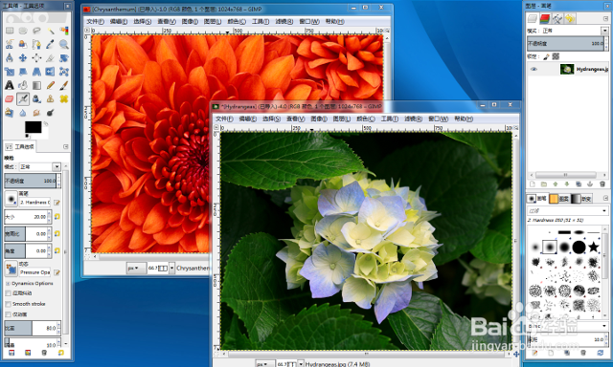This screenshot has width=613, height=367.
Task: Select the Paintbrush tool
Action: coord(64,85)
